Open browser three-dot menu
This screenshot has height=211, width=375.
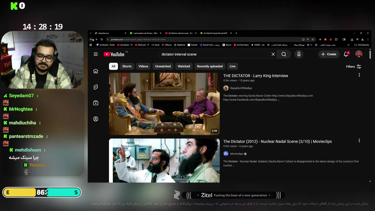point(368,39)
